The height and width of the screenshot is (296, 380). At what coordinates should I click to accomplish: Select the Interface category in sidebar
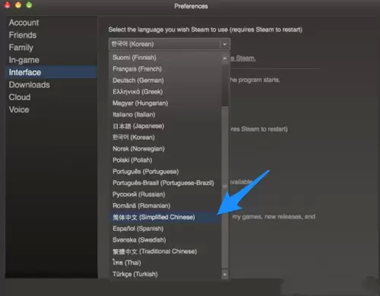click(51, 72)
